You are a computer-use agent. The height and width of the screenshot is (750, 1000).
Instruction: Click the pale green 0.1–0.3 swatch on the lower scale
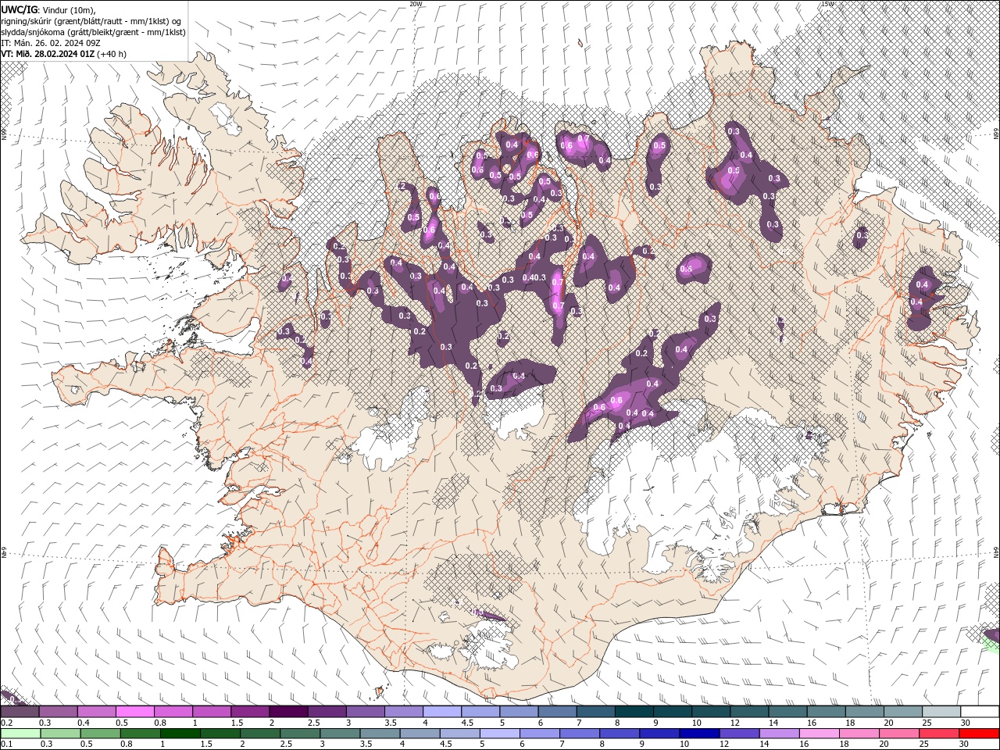22,734
